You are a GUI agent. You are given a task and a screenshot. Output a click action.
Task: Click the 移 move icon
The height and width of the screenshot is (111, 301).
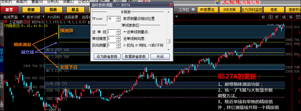[291, 17]
